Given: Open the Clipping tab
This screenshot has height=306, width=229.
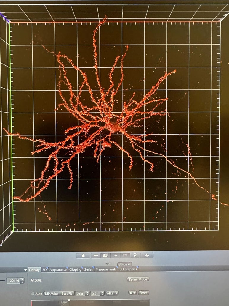Looking at the screenshot, I should point(75,270).
